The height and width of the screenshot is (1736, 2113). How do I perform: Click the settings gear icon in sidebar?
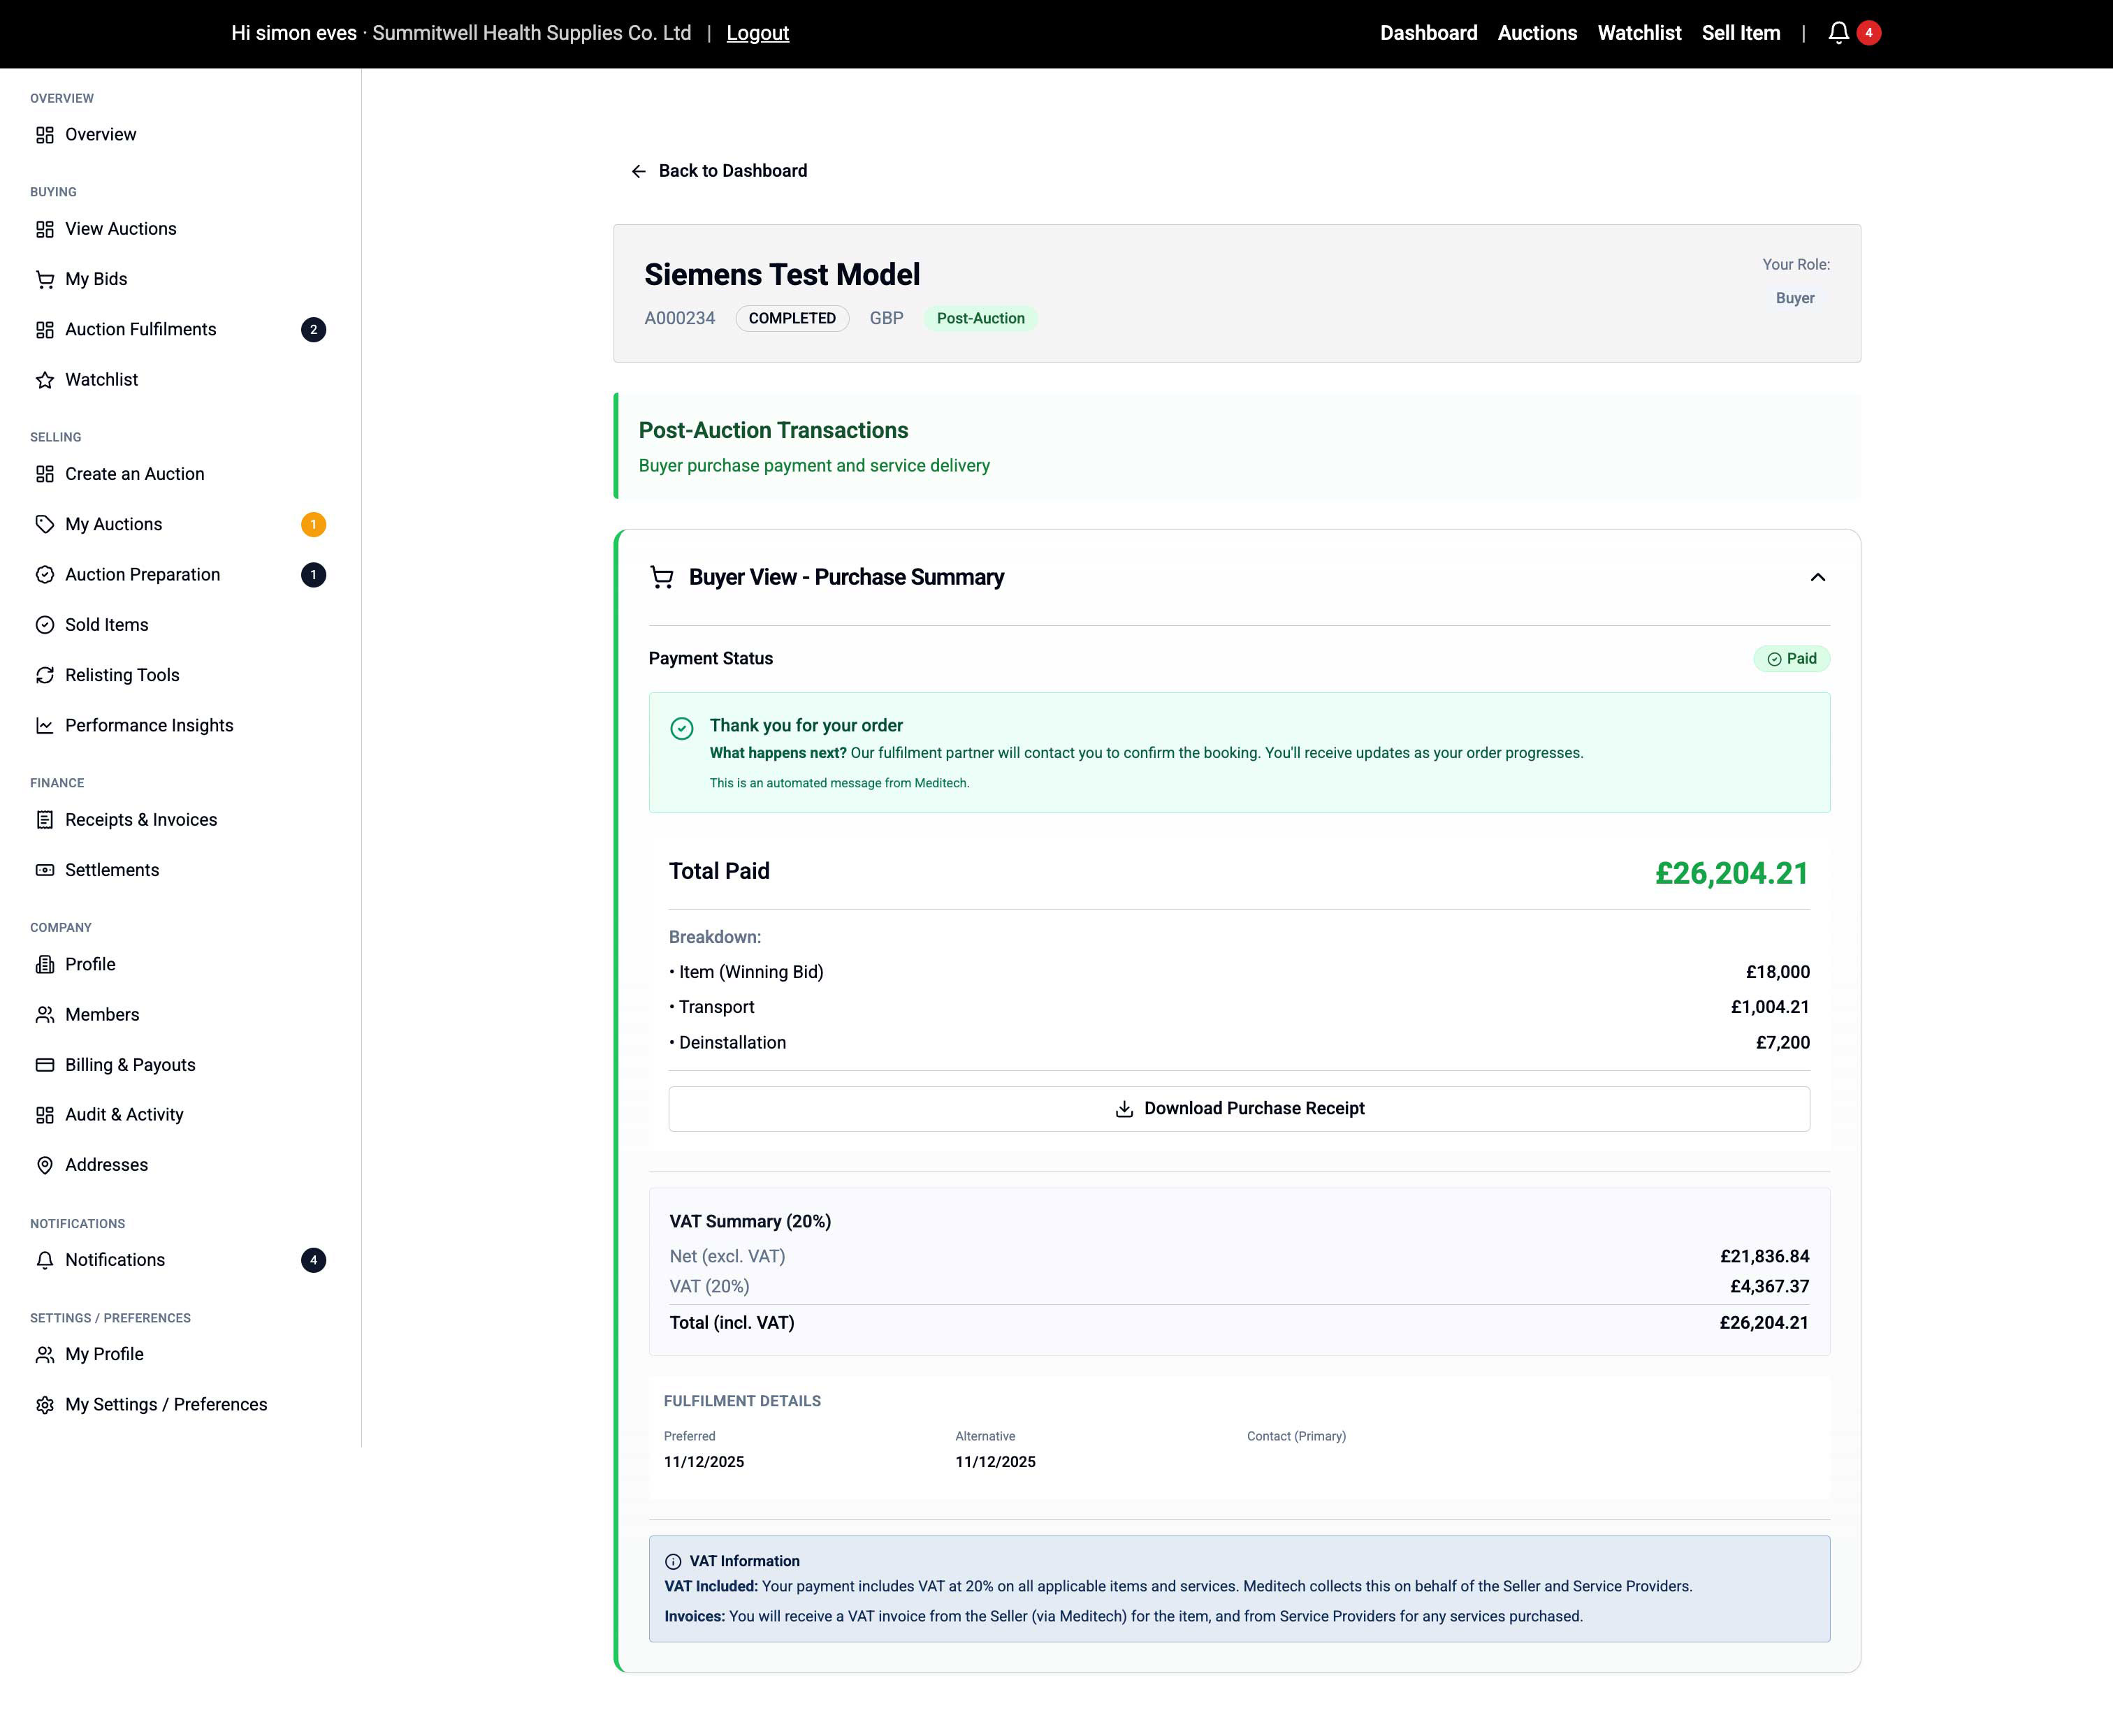(x=45, y=1405)
